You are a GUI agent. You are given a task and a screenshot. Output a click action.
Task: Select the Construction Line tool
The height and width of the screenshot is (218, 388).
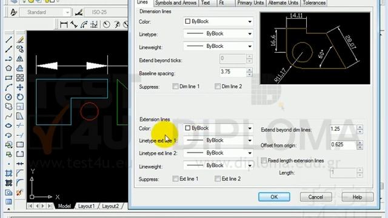point(8,49)
